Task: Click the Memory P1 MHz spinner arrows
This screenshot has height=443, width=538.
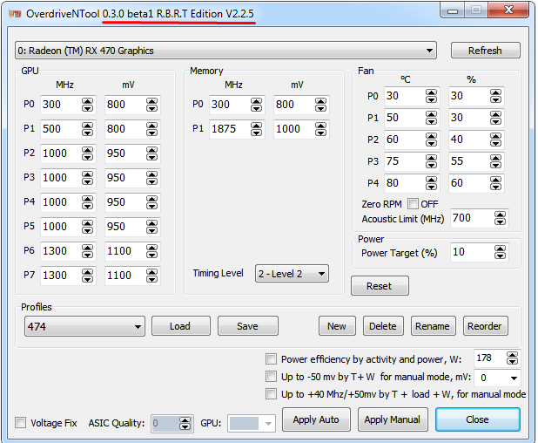Action: pos(256,129)
